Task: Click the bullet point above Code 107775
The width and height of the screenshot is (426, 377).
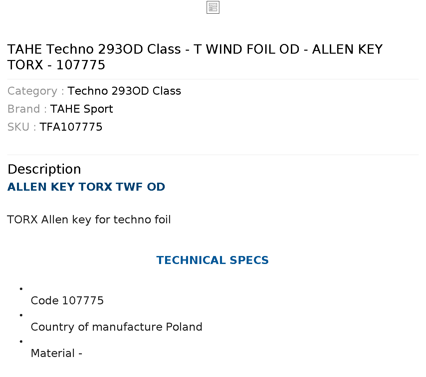Action: pyautogui.click(x=21, y=289)
